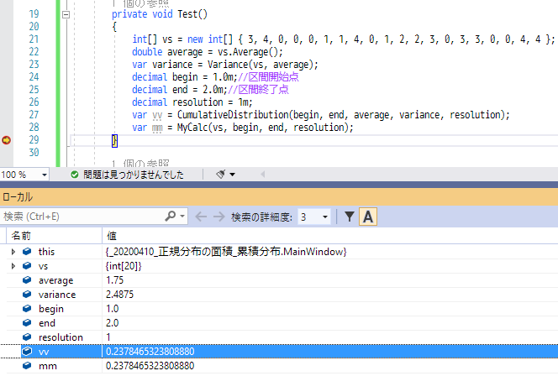
Task: Click the cube icon beside 'vv'
Action: [27, 352]
